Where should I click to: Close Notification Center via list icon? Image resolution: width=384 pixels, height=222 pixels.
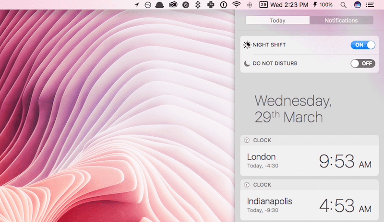click(x=370, y=5)
